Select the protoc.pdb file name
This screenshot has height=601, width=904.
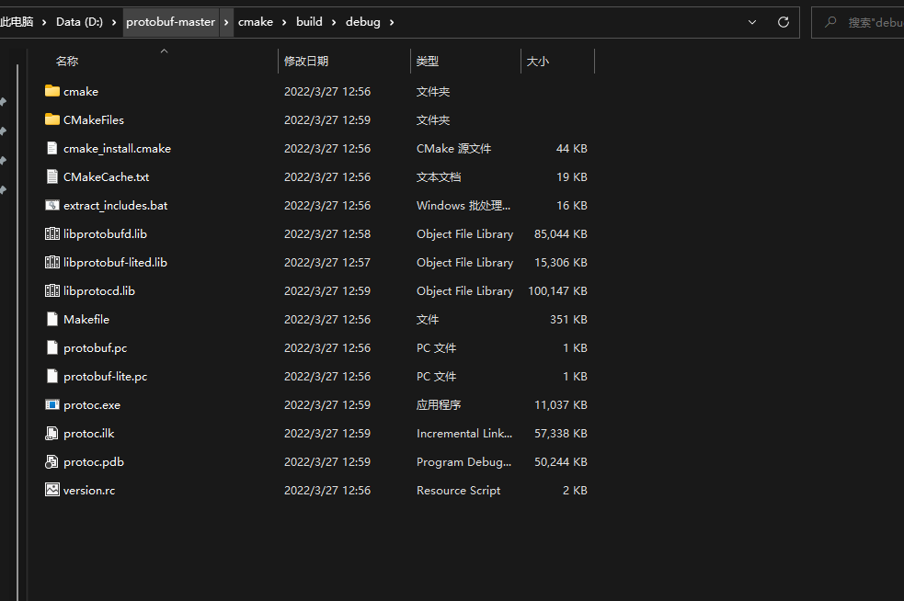point(94,462)
